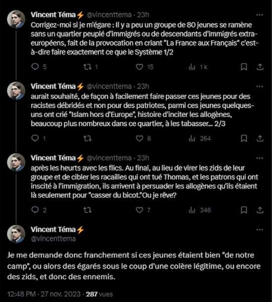Open more options menu on the main bottom tweet

[260, 229]
